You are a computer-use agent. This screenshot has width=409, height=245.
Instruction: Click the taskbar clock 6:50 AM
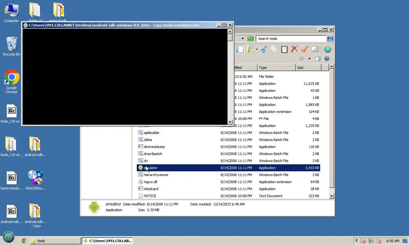coord(393,241)
